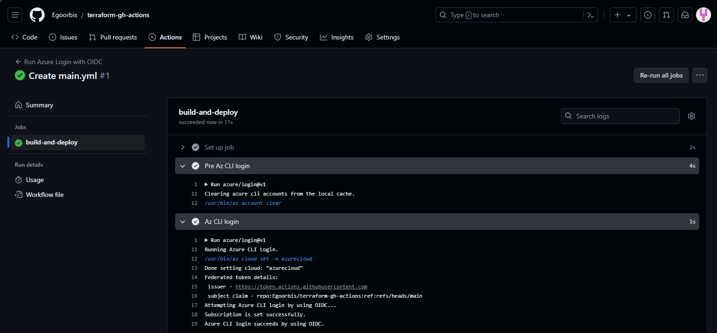Expand Run azure/login@v1 under Az CLI login

click(x=207, y=240)
